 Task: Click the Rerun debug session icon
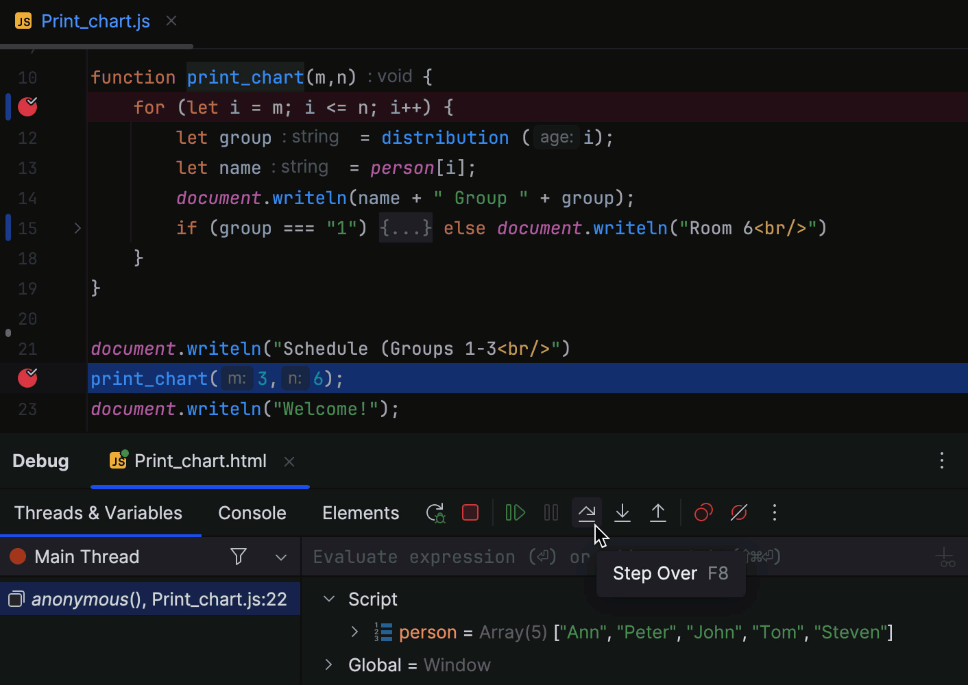tap(435, 513)
